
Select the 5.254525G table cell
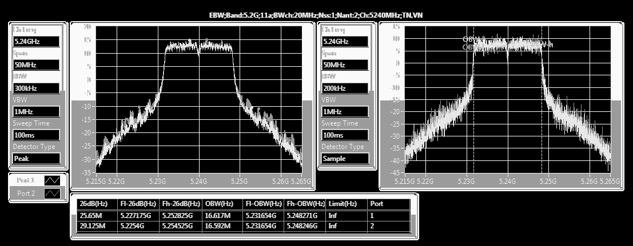[181, 226]
